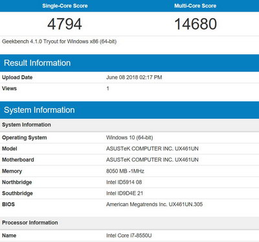Select the Motherboard row's ASUSTeK UX461UN value
This screenshot has width=259, height=242.
click(152, 160)
